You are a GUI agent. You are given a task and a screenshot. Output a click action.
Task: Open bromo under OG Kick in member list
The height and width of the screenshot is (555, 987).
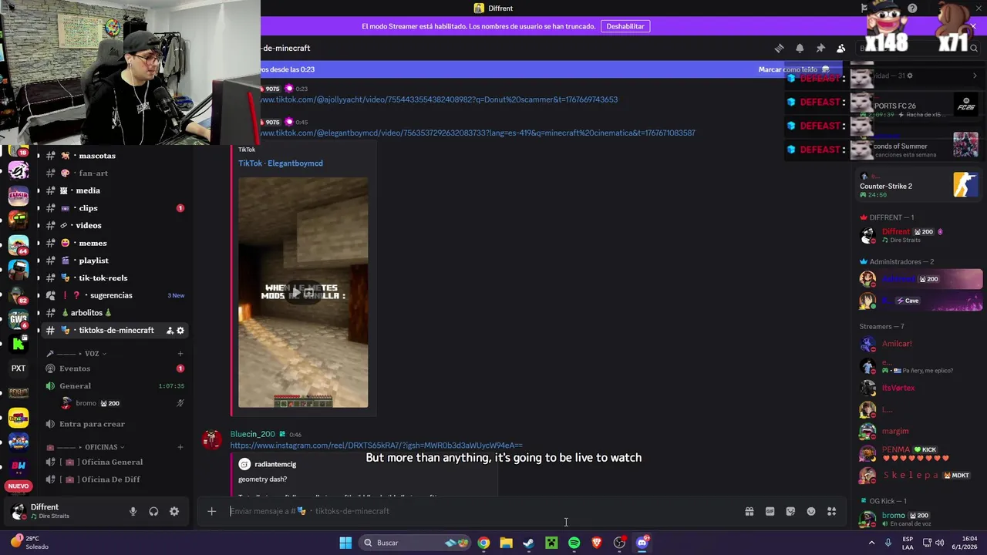pos(920,519)
